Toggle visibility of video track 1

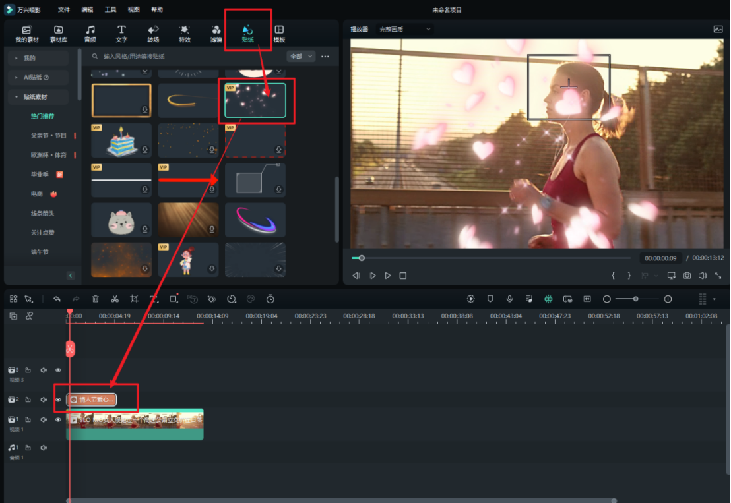pyautogui.click(x=58, y=419)
